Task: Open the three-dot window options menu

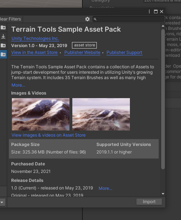Action: pos(149,12)
